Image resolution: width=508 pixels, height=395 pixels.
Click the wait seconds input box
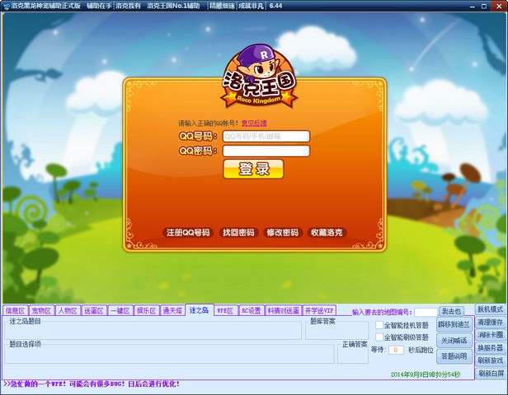[x=396, y=350]
